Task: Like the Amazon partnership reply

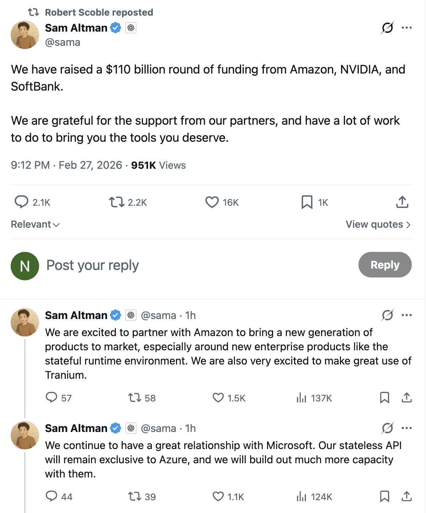Action: click(x=218, y=398)
